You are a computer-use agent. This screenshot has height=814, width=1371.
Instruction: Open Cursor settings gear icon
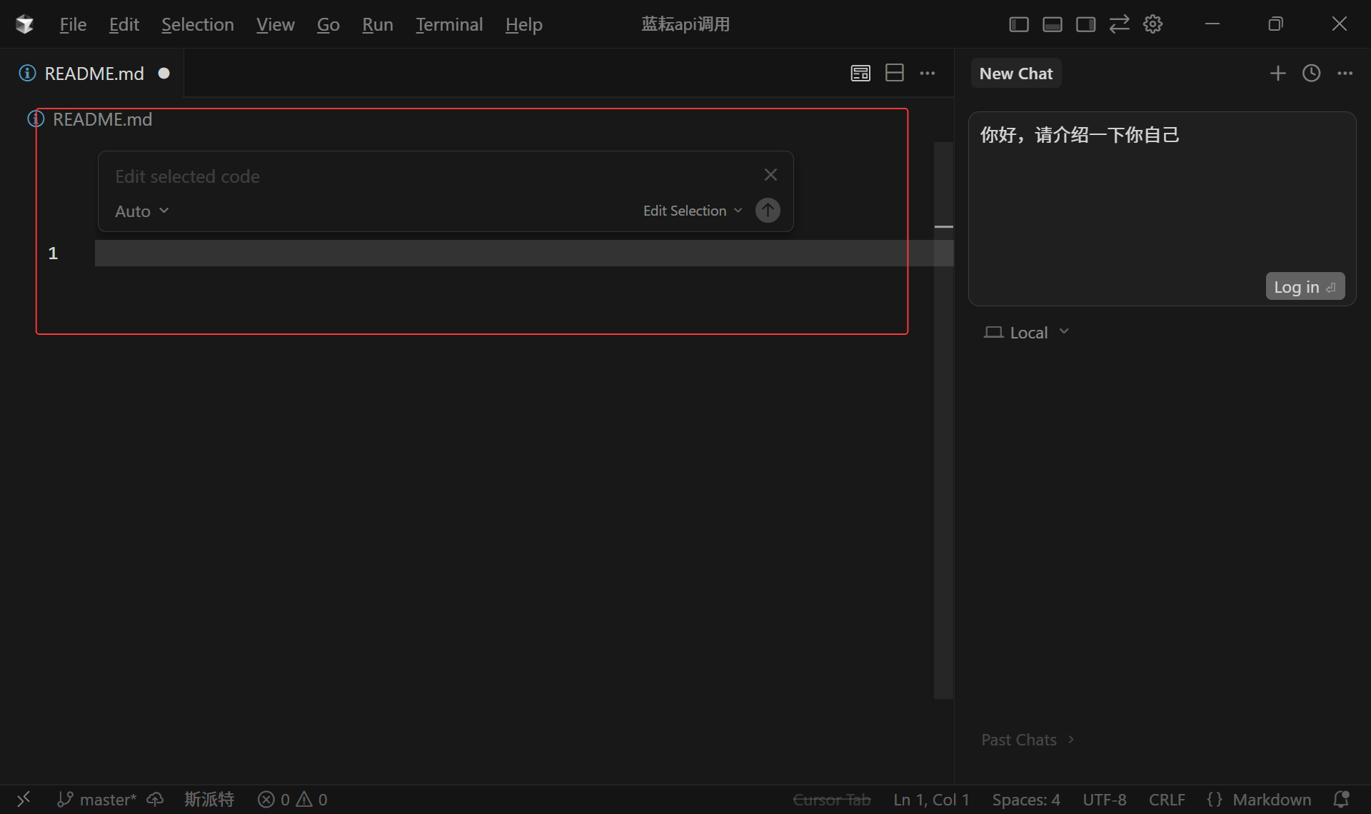[x=1152, y=24]
